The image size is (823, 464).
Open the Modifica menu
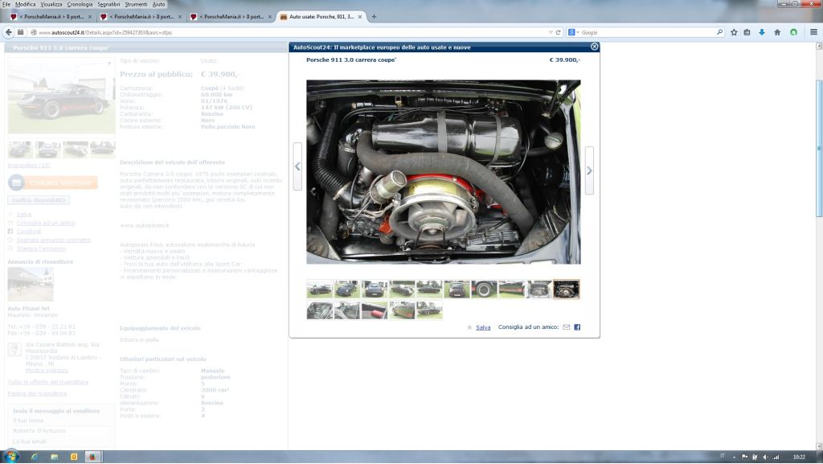pyautogui.click(x=25, y=4)
